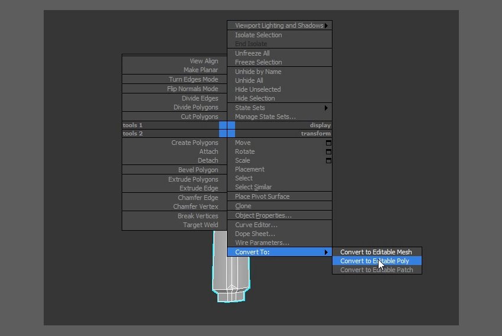The height and width of the screenshot is (336, 502).
Task: Expand the Convert To: submenu arrow
Action: click(326, 252)
